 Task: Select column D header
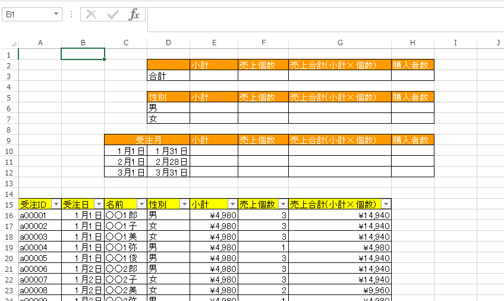tap(169, 42)
